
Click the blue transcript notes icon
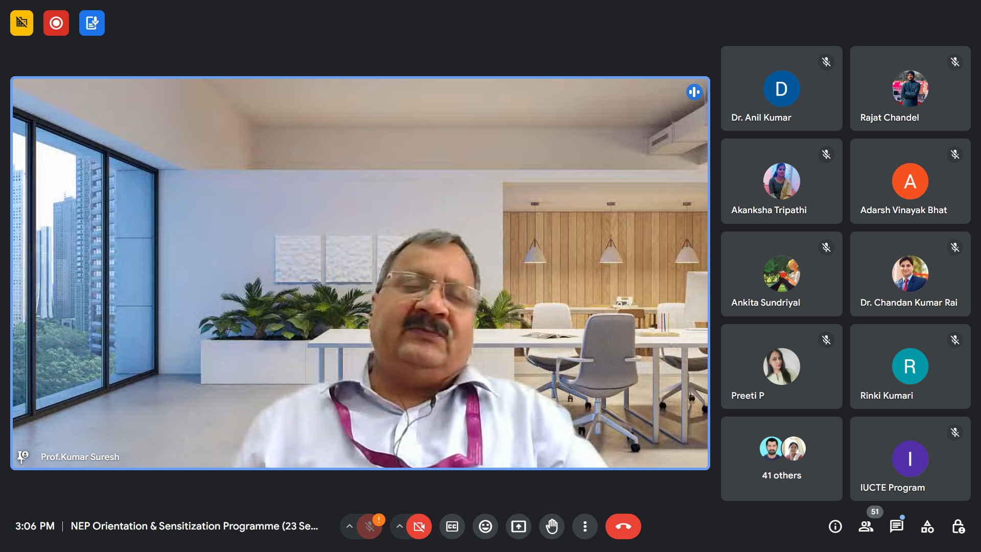[92, 23]
